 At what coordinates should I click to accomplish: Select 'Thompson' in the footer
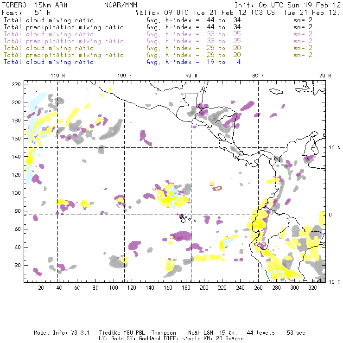click(x=164, y=333)
